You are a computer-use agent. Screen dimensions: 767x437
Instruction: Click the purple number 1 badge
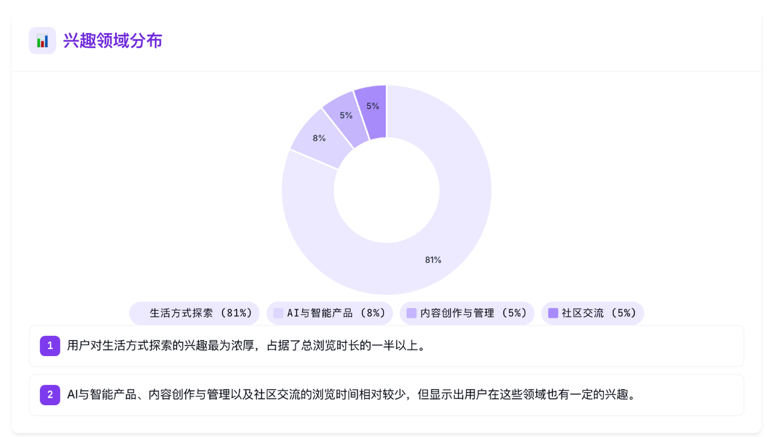point(50,345)
